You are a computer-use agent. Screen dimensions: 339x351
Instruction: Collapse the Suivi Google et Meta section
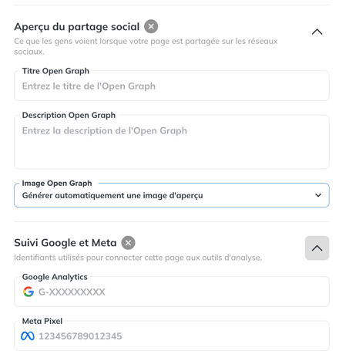click(x=317, y=248)
